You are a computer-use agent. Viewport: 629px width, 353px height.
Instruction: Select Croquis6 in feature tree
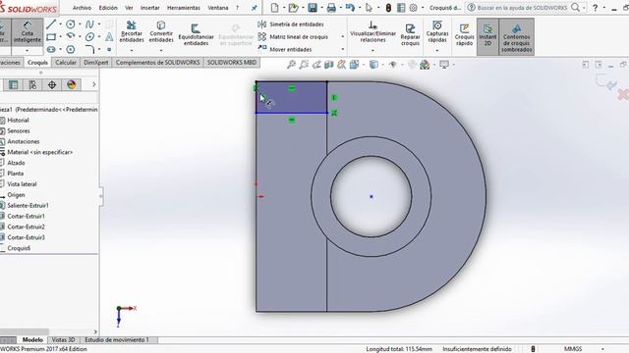(x=19, y=248)
